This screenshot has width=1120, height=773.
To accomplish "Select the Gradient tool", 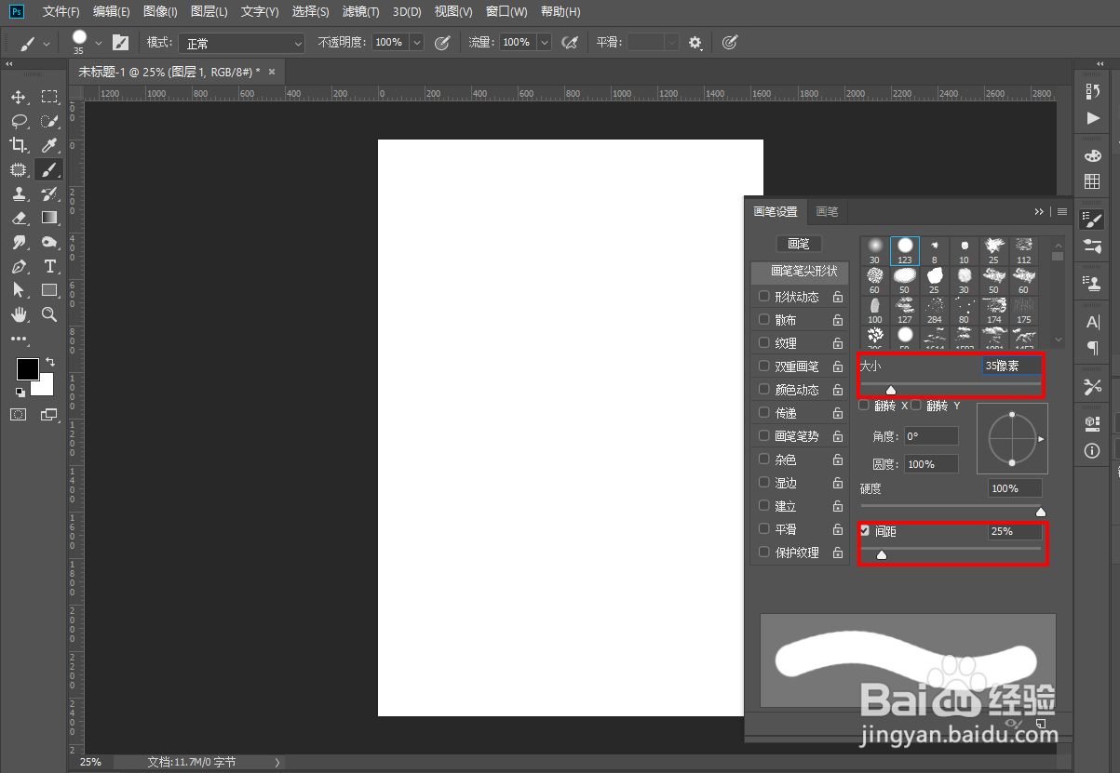I will click(x=49, y=218).
